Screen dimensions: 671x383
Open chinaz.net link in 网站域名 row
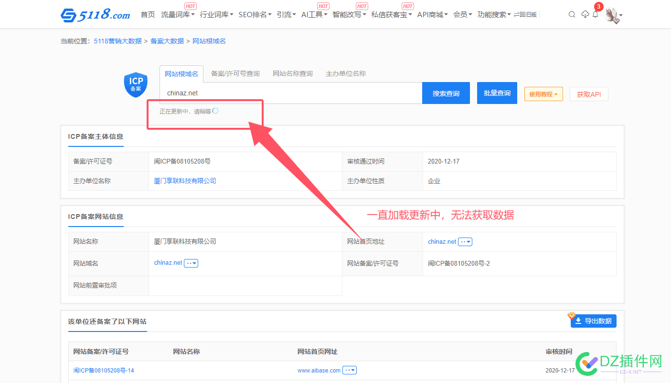tap(168, 262)
